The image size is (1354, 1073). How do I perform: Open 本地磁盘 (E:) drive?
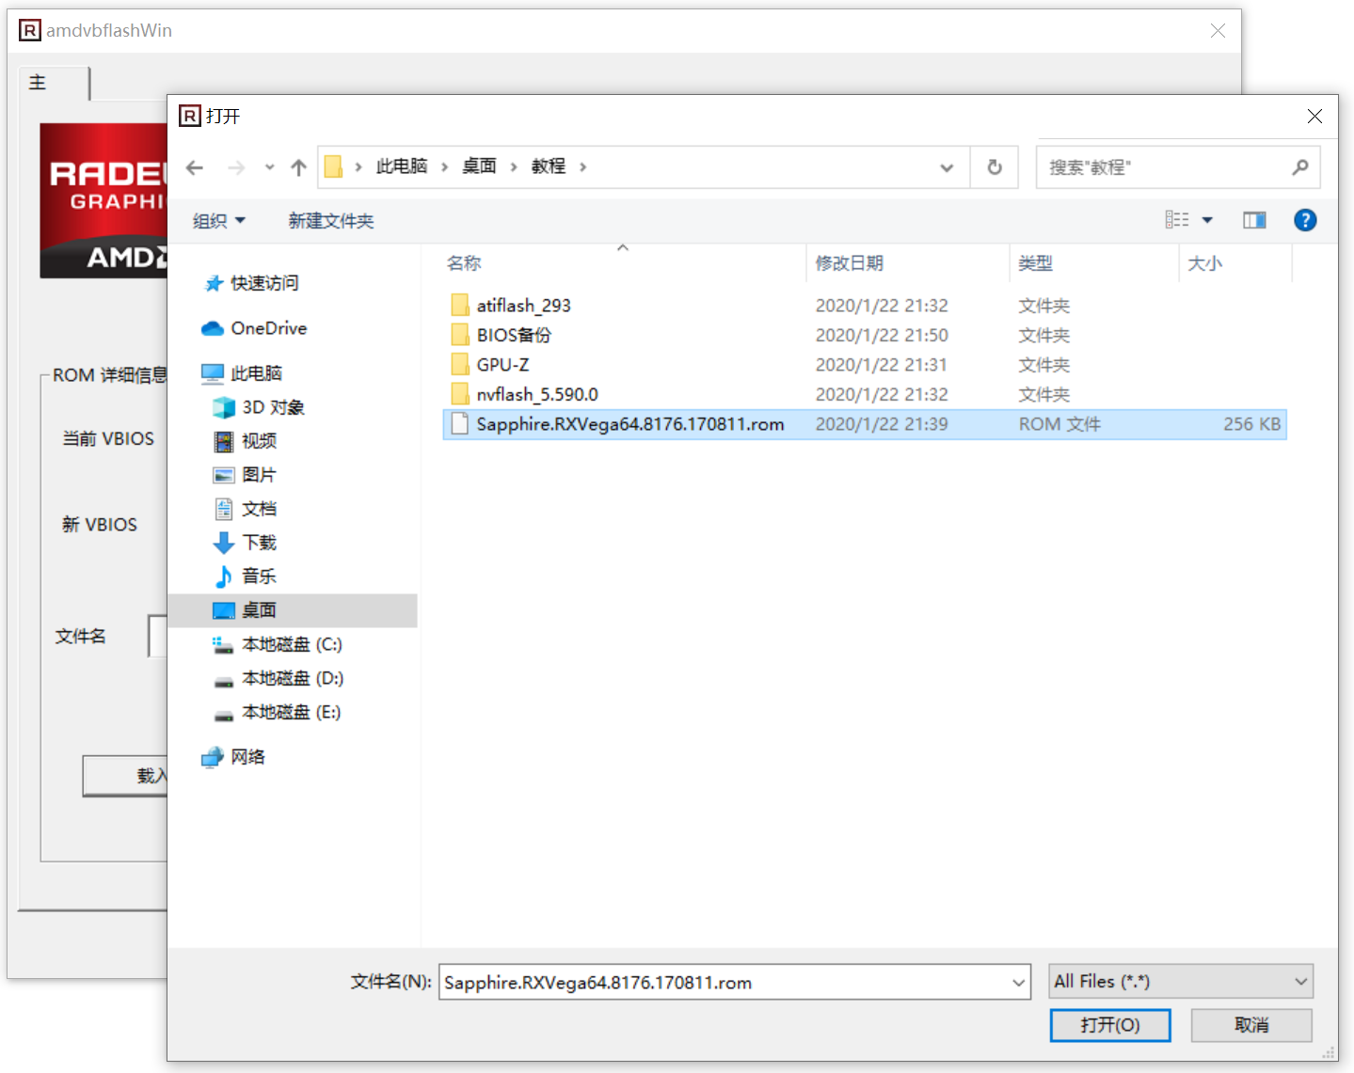(278, 712)
